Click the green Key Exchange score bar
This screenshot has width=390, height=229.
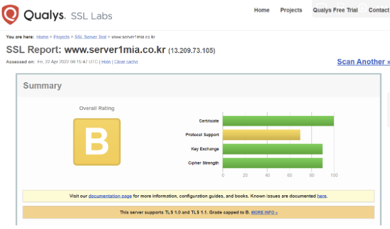click(273, 149)
